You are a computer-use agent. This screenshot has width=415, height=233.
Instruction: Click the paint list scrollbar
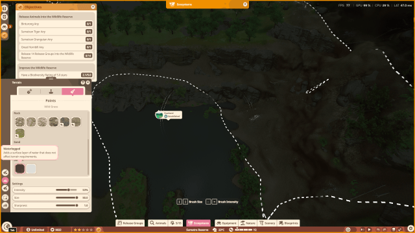88,157
